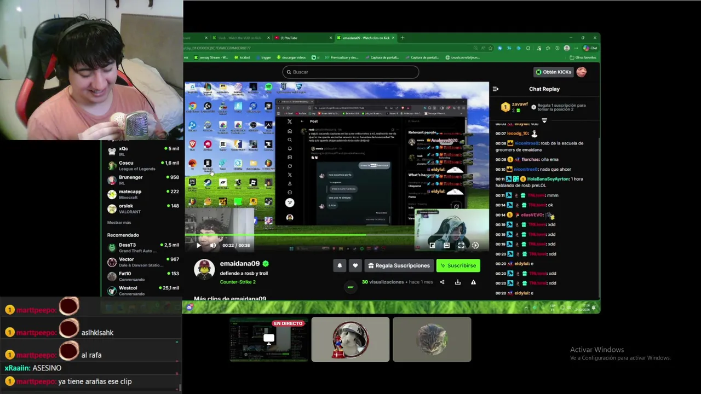Click Regala Suscripciones button
The width and height of the screenshot is (701, 394).
(x=399, y=265)
